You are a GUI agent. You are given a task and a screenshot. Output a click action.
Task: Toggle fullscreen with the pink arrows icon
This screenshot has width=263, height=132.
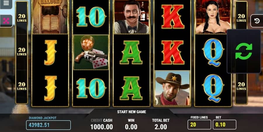[6, 21]
